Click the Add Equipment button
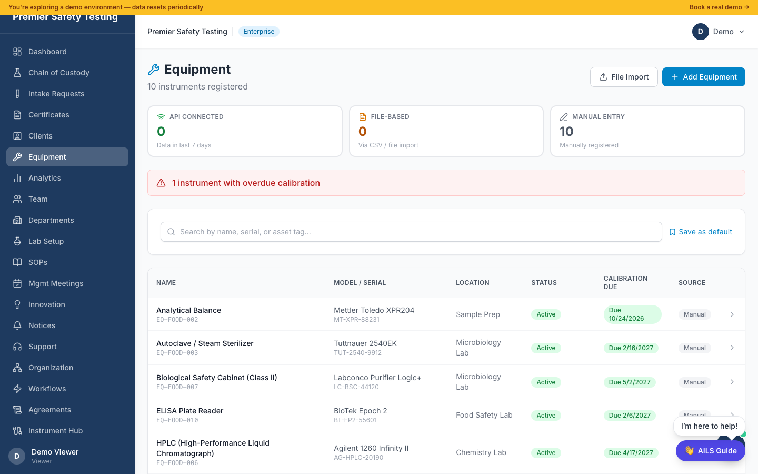Image resolution: width=758 pixels, height=474 pixels. click(704, 77)
